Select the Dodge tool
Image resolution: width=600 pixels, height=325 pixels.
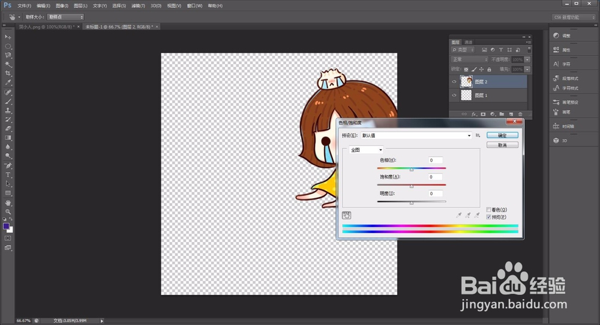pyautogui.click(x=8, y=156)
